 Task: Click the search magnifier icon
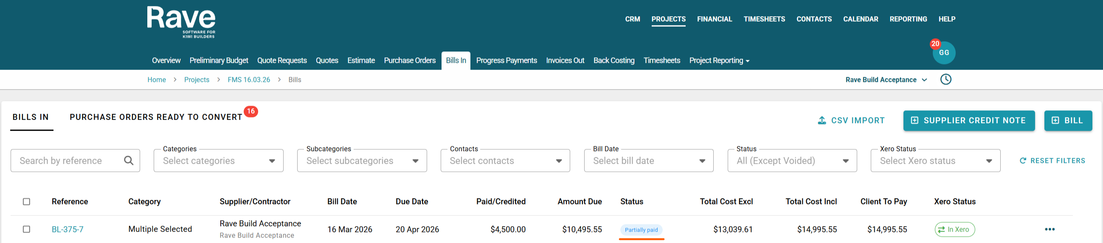(129, 160)
